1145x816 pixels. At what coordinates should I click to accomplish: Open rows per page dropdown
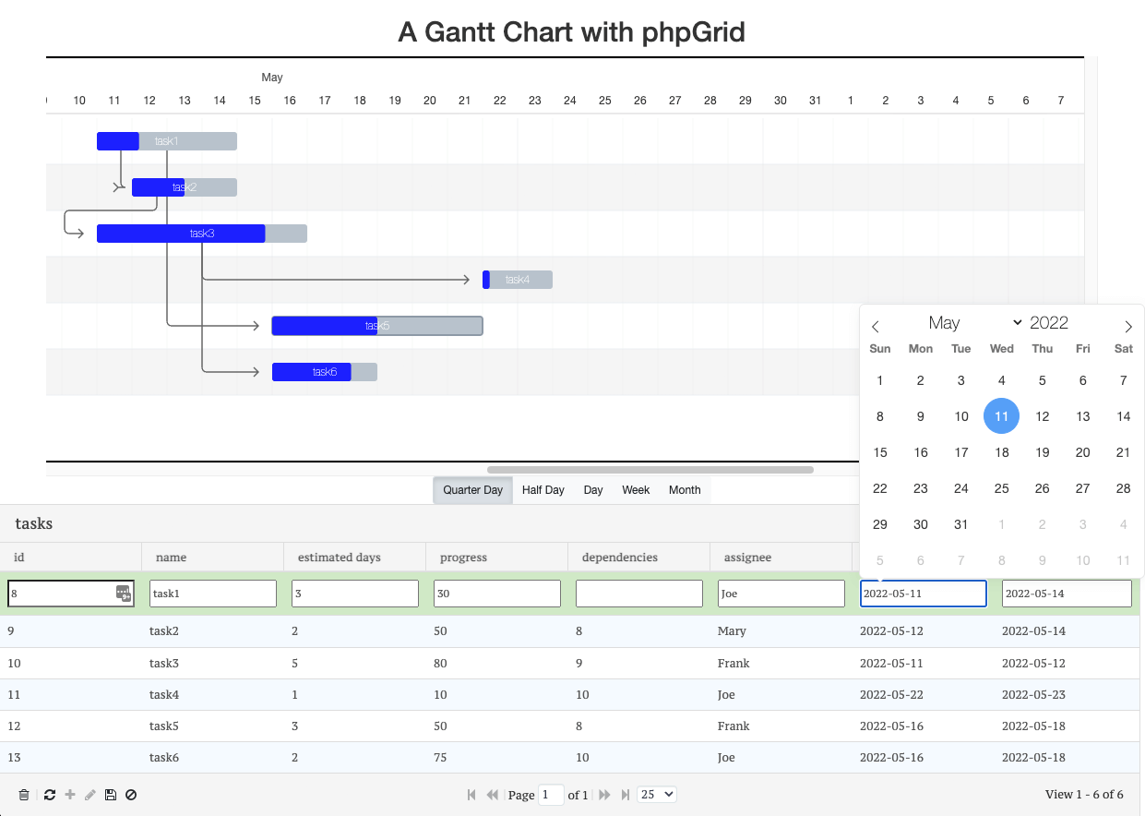click(657, 795)
